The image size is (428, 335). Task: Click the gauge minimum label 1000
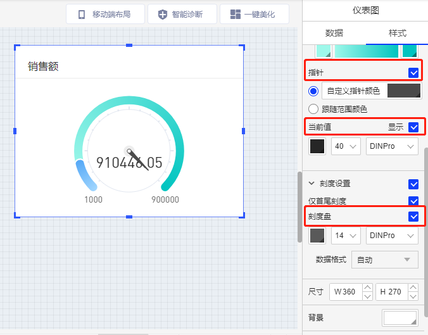(x=93, y=199)
